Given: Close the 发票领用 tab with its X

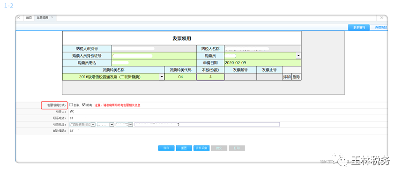Looking at the screenshot, I should [52, 17].
